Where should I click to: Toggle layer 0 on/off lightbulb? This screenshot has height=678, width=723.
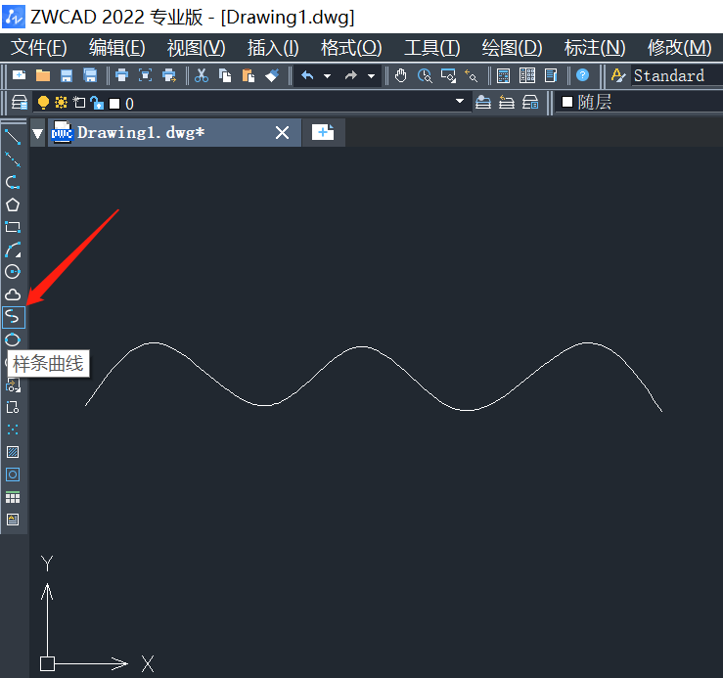click(x=43, y=103)
